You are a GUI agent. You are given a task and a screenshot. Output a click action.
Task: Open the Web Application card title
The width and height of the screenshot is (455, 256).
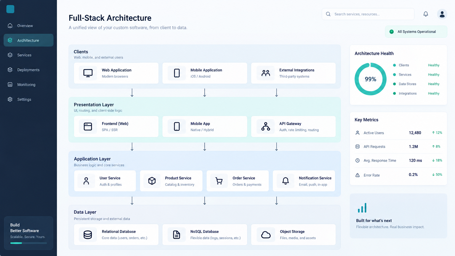(116, 70)
